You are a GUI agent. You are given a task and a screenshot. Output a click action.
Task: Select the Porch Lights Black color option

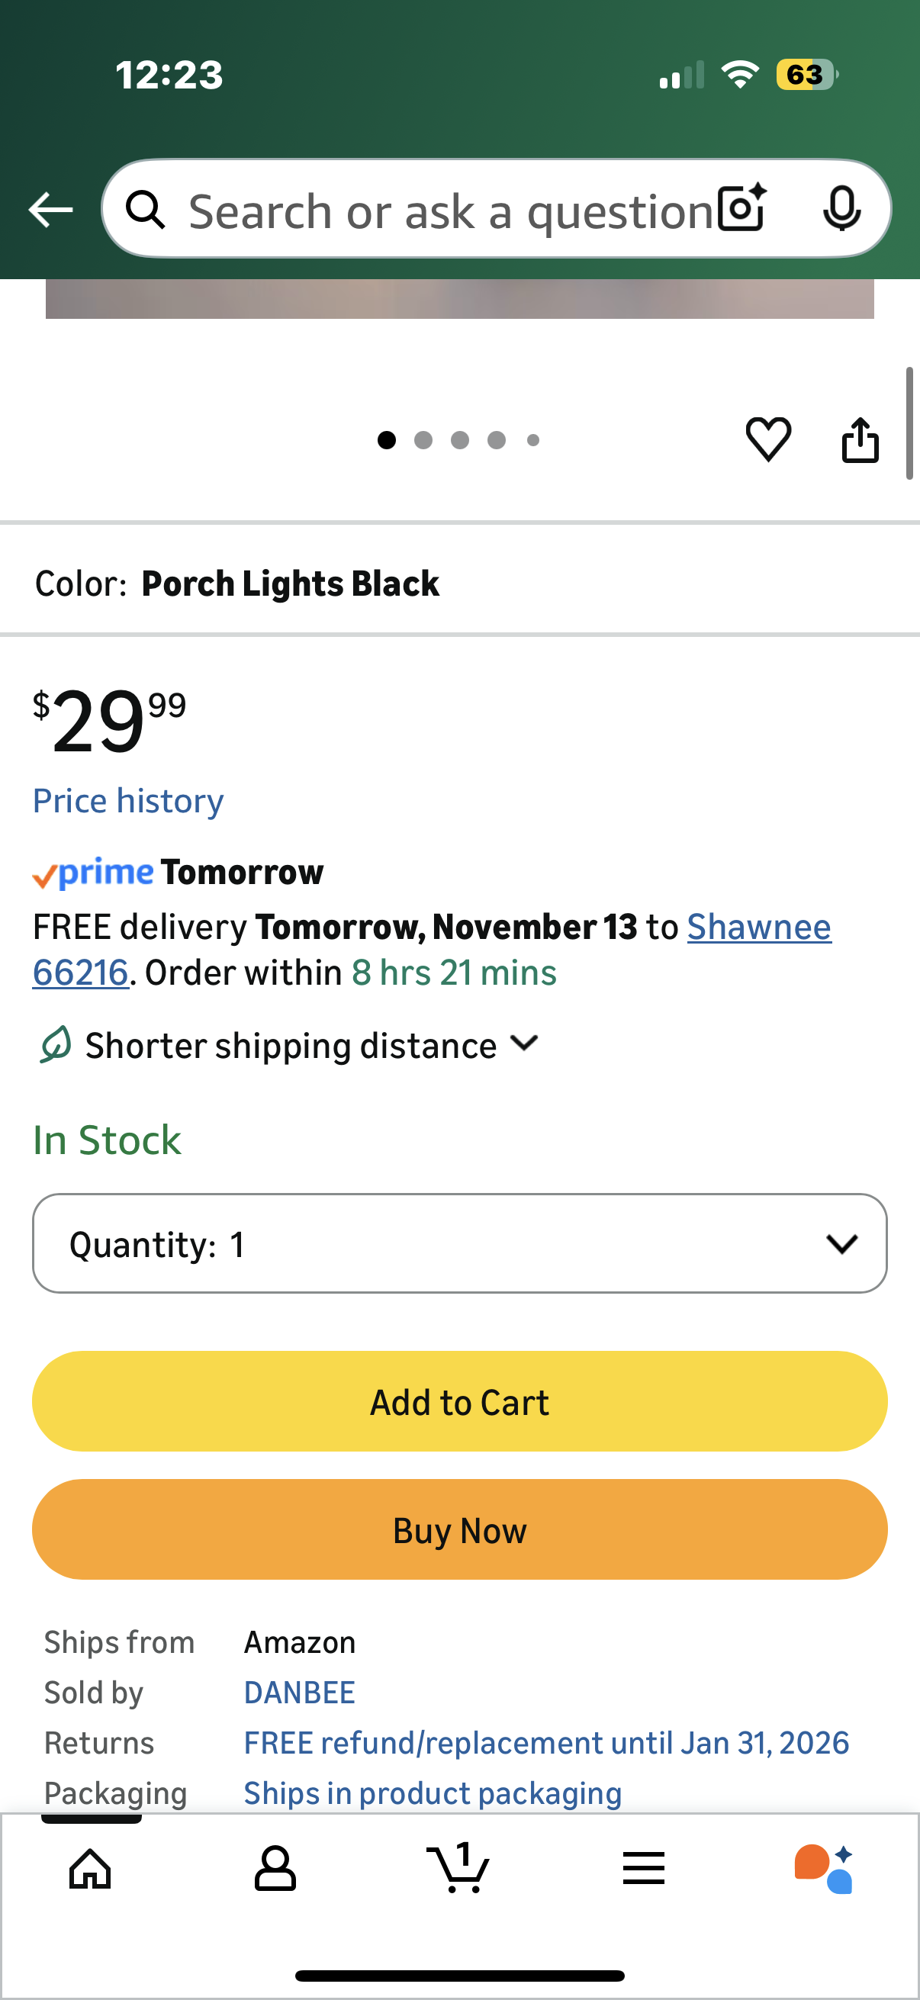[291, 583]
